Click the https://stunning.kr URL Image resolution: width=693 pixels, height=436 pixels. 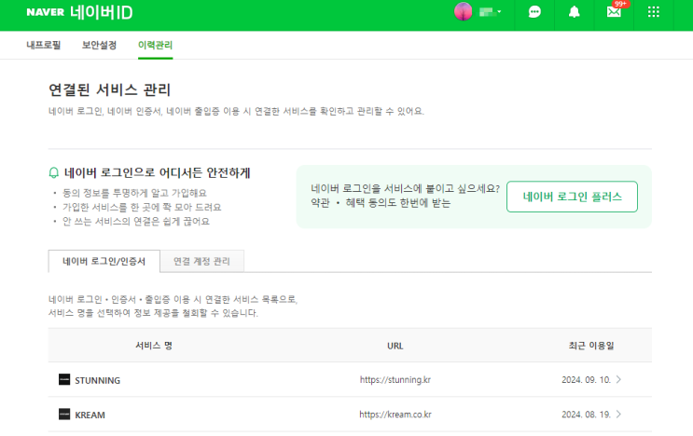point(395,380)
